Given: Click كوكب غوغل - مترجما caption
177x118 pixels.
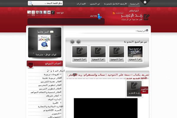Looking at the screenshot, I should [x=46, y=55].
